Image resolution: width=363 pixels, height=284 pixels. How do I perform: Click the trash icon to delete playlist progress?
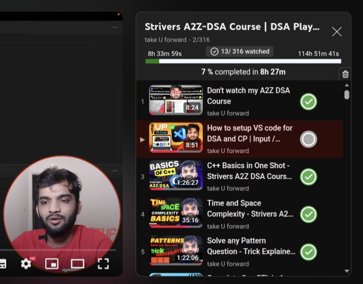[x=345, y=74]
